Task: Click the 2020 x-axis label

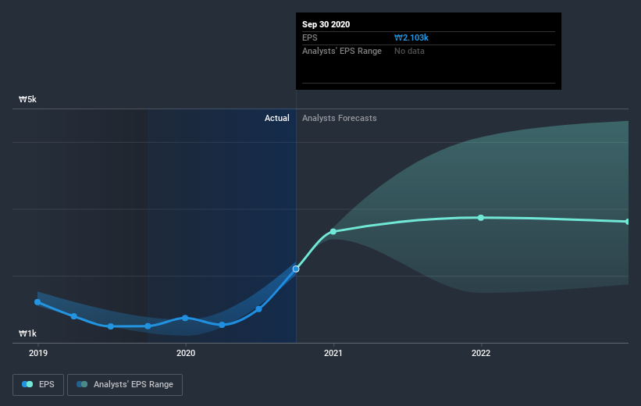Action: pyautogui.click(x=186, y=353)
